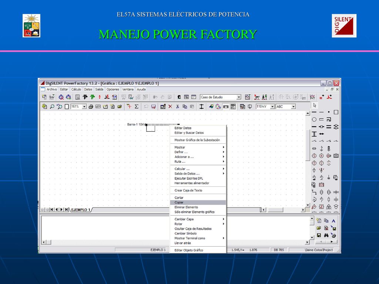Viewport: 379px width, 284px height.
Task: Pick the thick busbar line drawing tool
Action: [314, 112]
